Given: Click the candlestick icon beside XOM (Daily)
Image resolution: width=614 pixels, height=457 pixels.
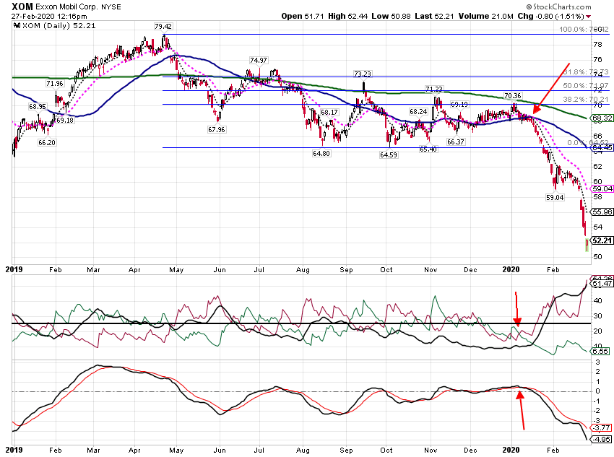Looking at the screenshot, I should (x=17, y=25).
